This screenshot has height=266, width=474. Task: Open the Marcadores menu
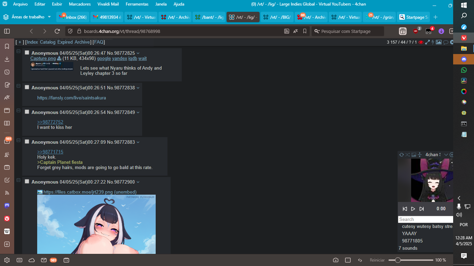tap(80, 4)
